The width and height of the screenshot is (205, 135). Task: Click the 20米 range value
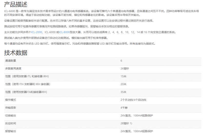point(123,84)
